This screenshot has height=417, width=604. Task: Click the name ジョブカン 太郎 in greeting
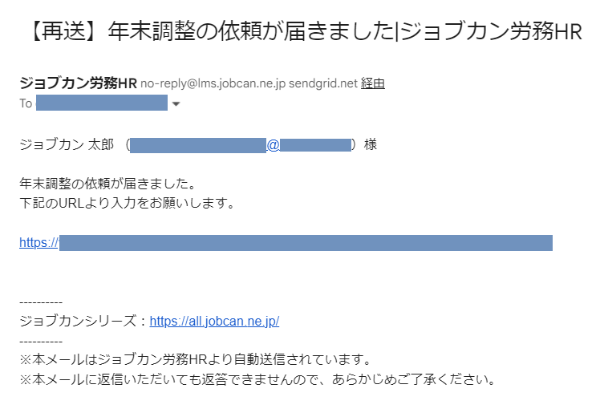(67, 145)
